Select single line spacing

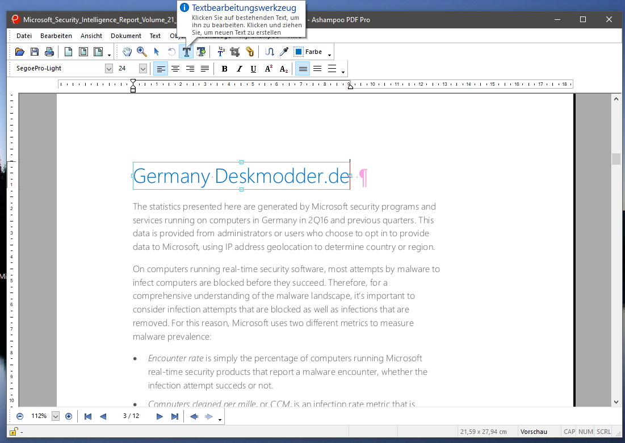click(x=303, y=69)
